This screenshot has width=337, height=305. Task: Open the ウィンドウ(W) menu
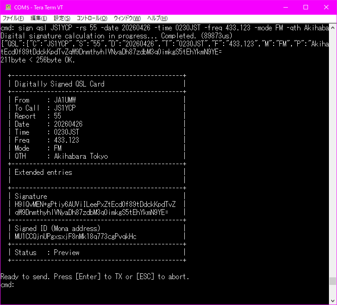[127, 18]
